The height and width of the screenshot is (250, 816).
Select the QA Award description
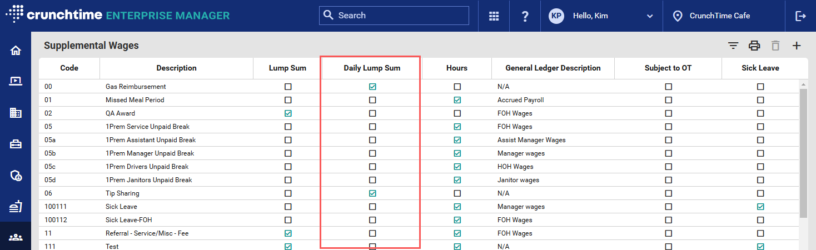click(120, 113)
